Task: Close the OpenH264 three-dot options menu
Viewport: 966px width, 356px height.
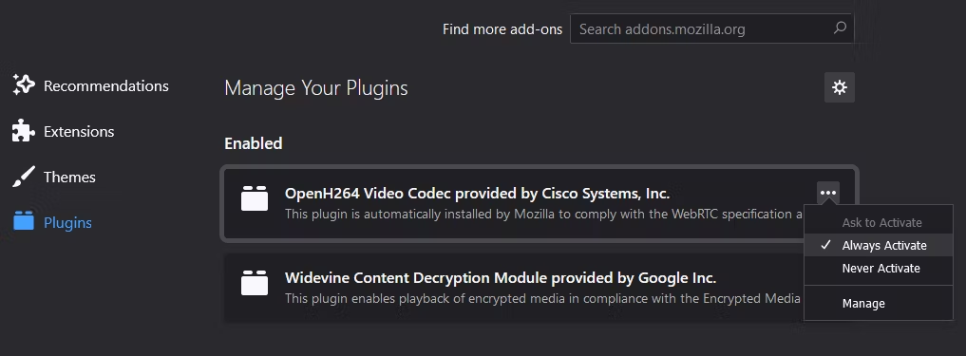Action: tap(828, 193)
